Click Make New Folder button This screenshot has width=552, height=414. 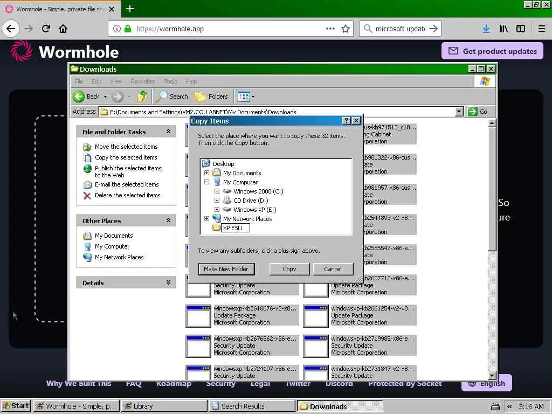pos(226,269)
